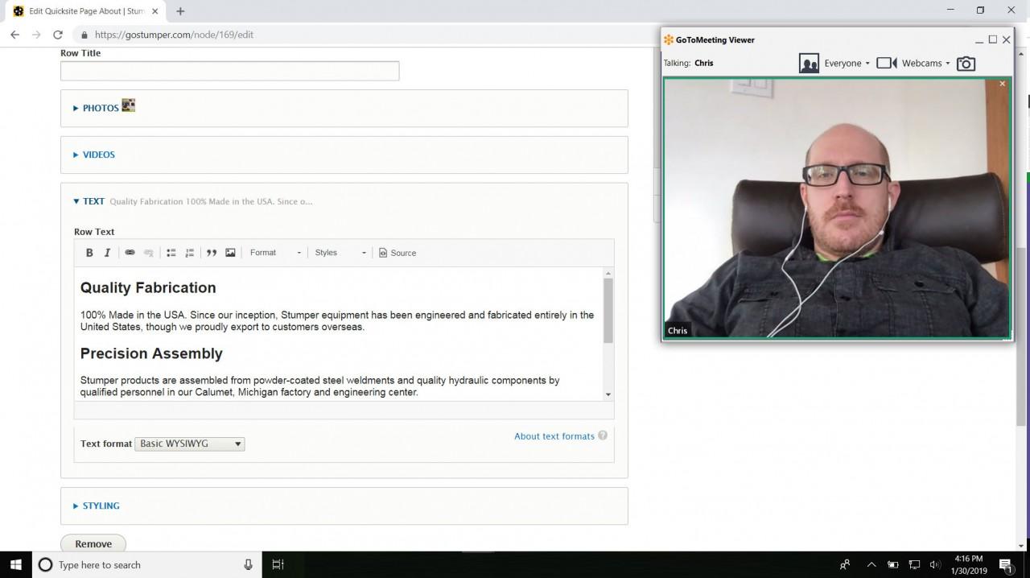1030x578 pixels.
Task: Click the people icon in GoToMeeting Viewer
Action: pyautogui.click(x=809, y=63)
